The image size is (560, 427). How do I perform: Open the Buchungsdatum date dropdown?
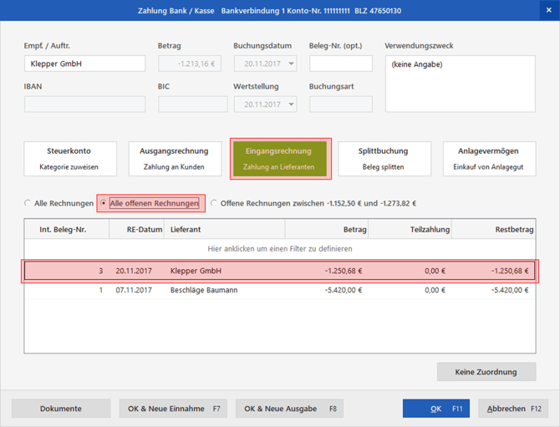[x=290, y=64]
